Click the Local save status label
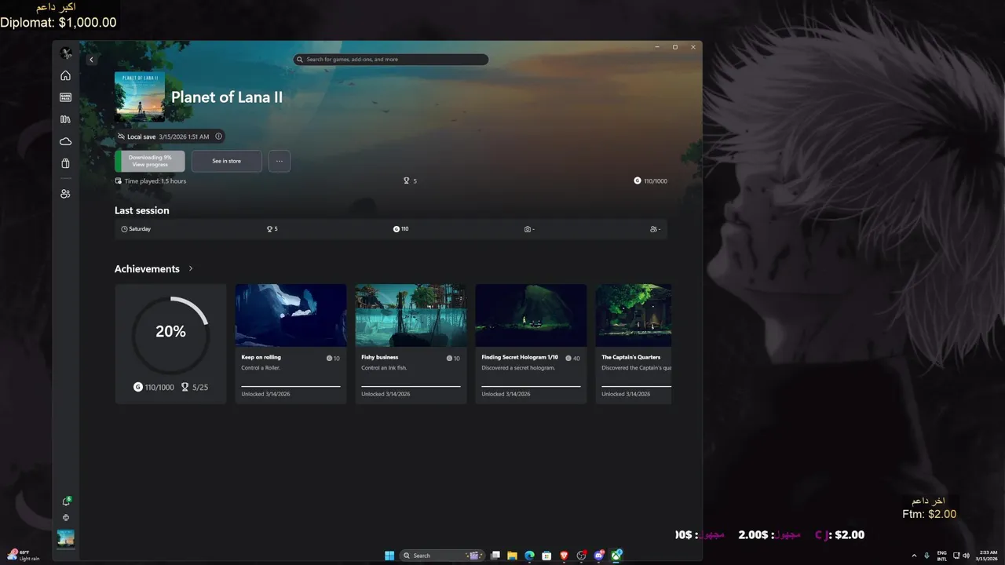Viewport: 1005px width, 565px height. point(141,137)
